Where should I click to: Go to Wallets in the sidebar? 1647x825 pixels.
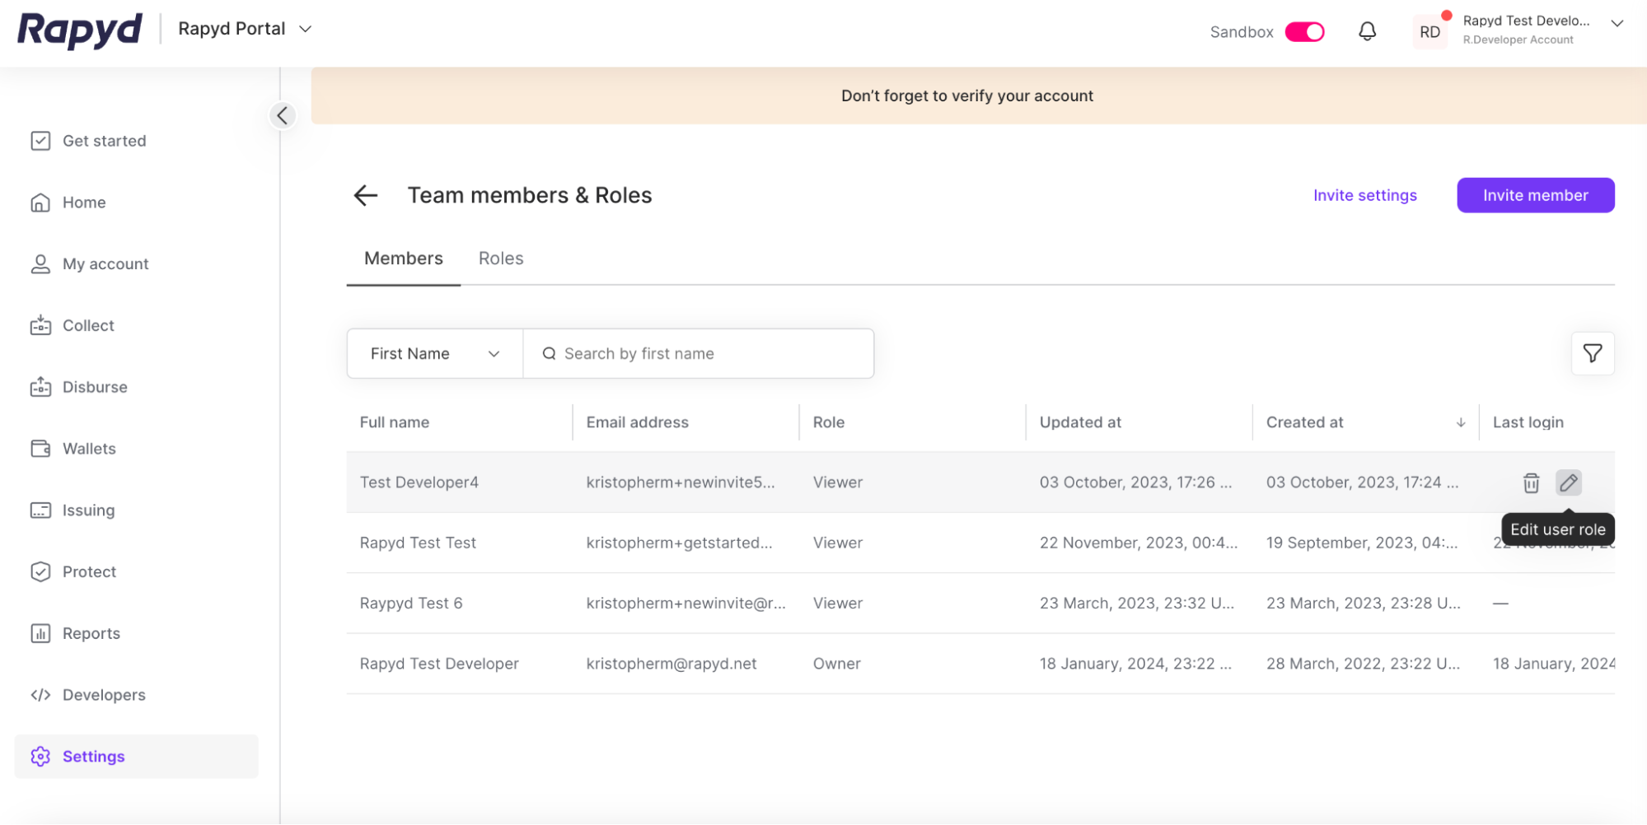(89, 449)
